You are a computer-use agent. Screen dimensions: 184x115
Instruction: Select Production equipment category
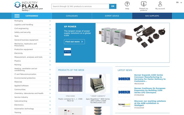point(24,49)
